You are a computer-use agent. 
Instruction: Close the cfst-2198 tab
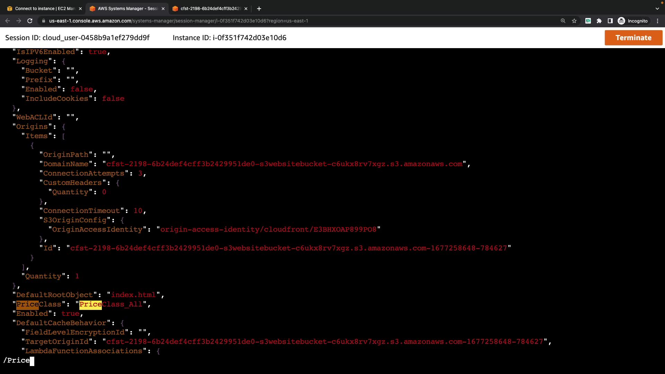(246, 8)
